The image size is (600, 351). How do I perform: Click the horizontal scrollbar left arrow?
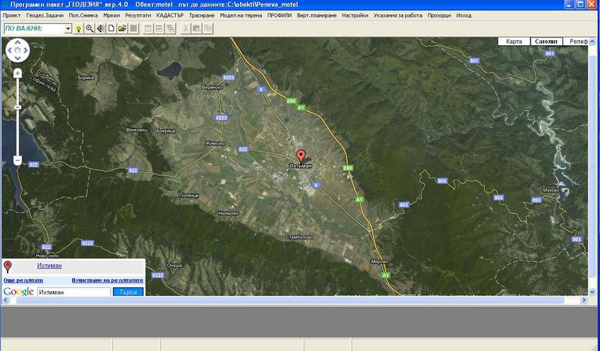6,300
